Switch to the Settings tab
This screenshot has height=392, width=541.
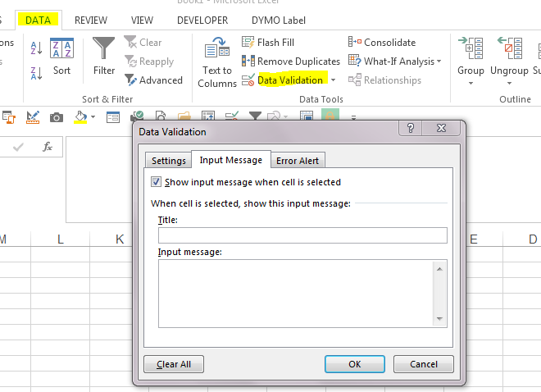[168, 161]
